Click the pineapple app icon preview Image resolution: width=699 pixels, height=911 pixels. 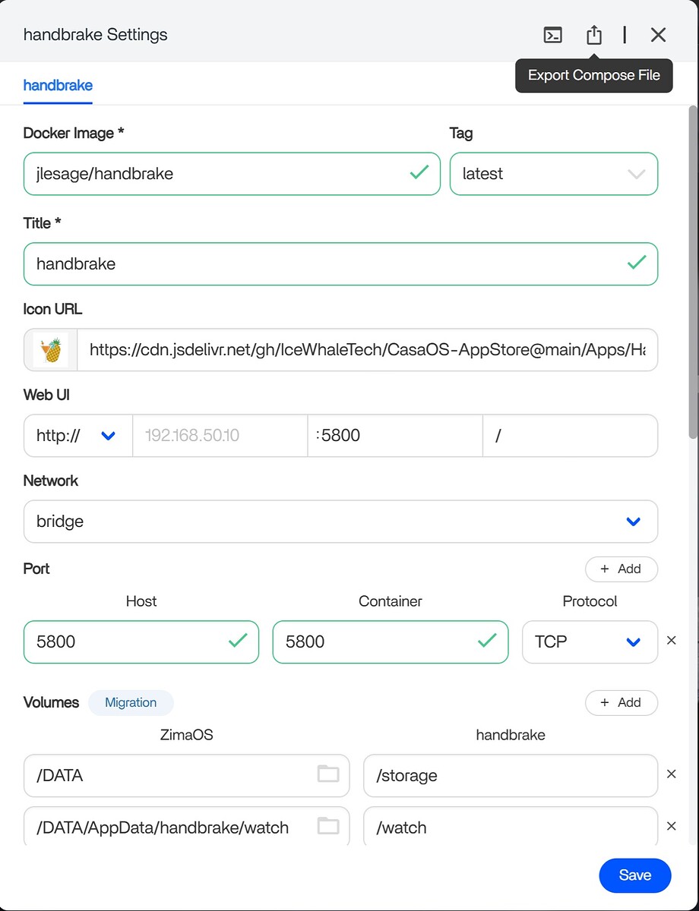coord(51,350)
